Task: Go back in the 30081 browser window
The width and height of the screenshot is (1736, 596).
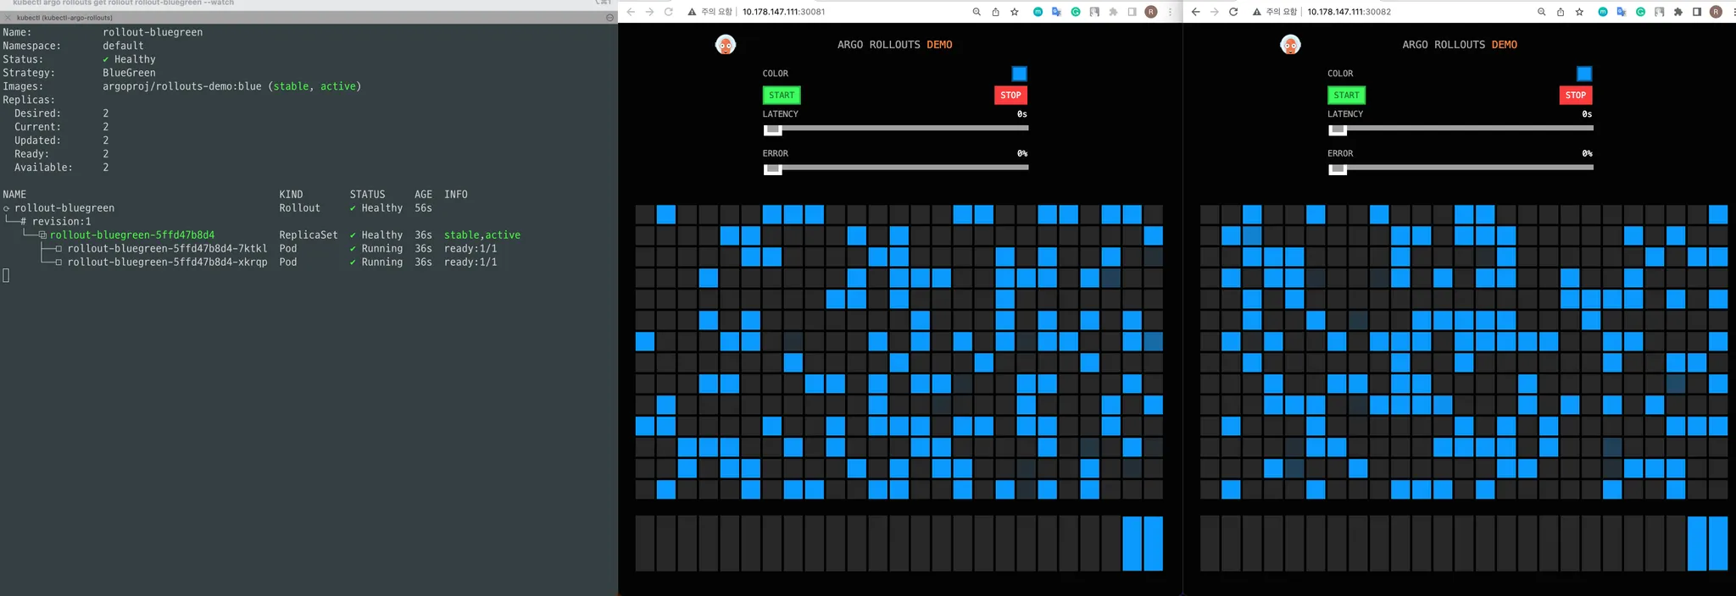Action: click(x=631, y=12)
